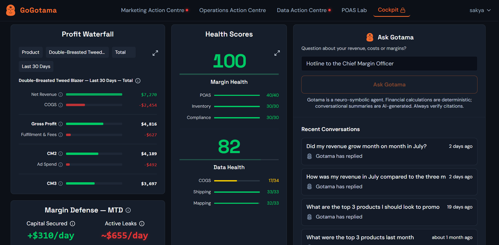Click the 33/33 Shipping score
The height and width of the screenshot is (245, 499).
click(x=273, y=192)
